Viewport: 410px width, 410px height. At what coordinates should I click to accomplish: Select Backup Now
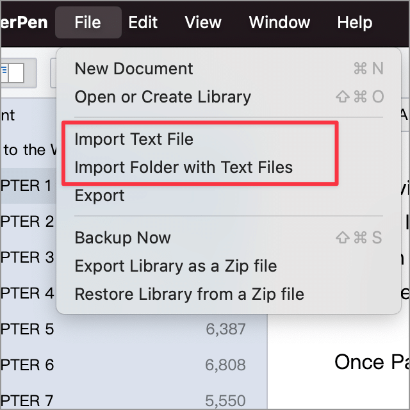(229, 238)
